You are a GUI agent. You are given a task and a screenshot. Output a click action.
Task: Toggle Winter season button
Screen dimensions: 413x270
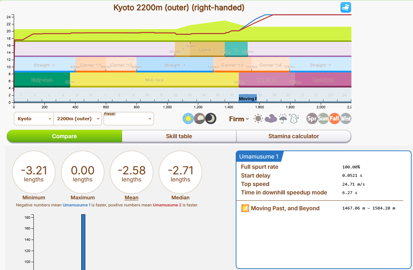[x=345, y=119]
